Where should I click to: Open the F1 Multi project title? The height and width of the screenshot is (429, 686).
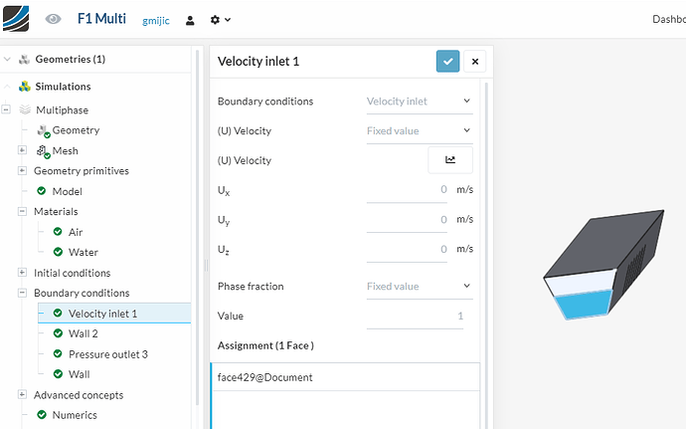pyautogui.click(x=101, y=19)
